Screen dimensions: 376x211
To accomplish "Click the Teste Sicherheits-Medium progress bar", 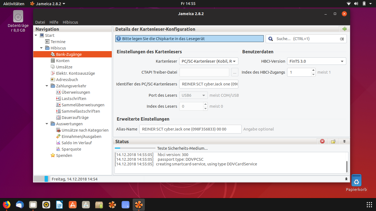I will (x=135, y=148).
